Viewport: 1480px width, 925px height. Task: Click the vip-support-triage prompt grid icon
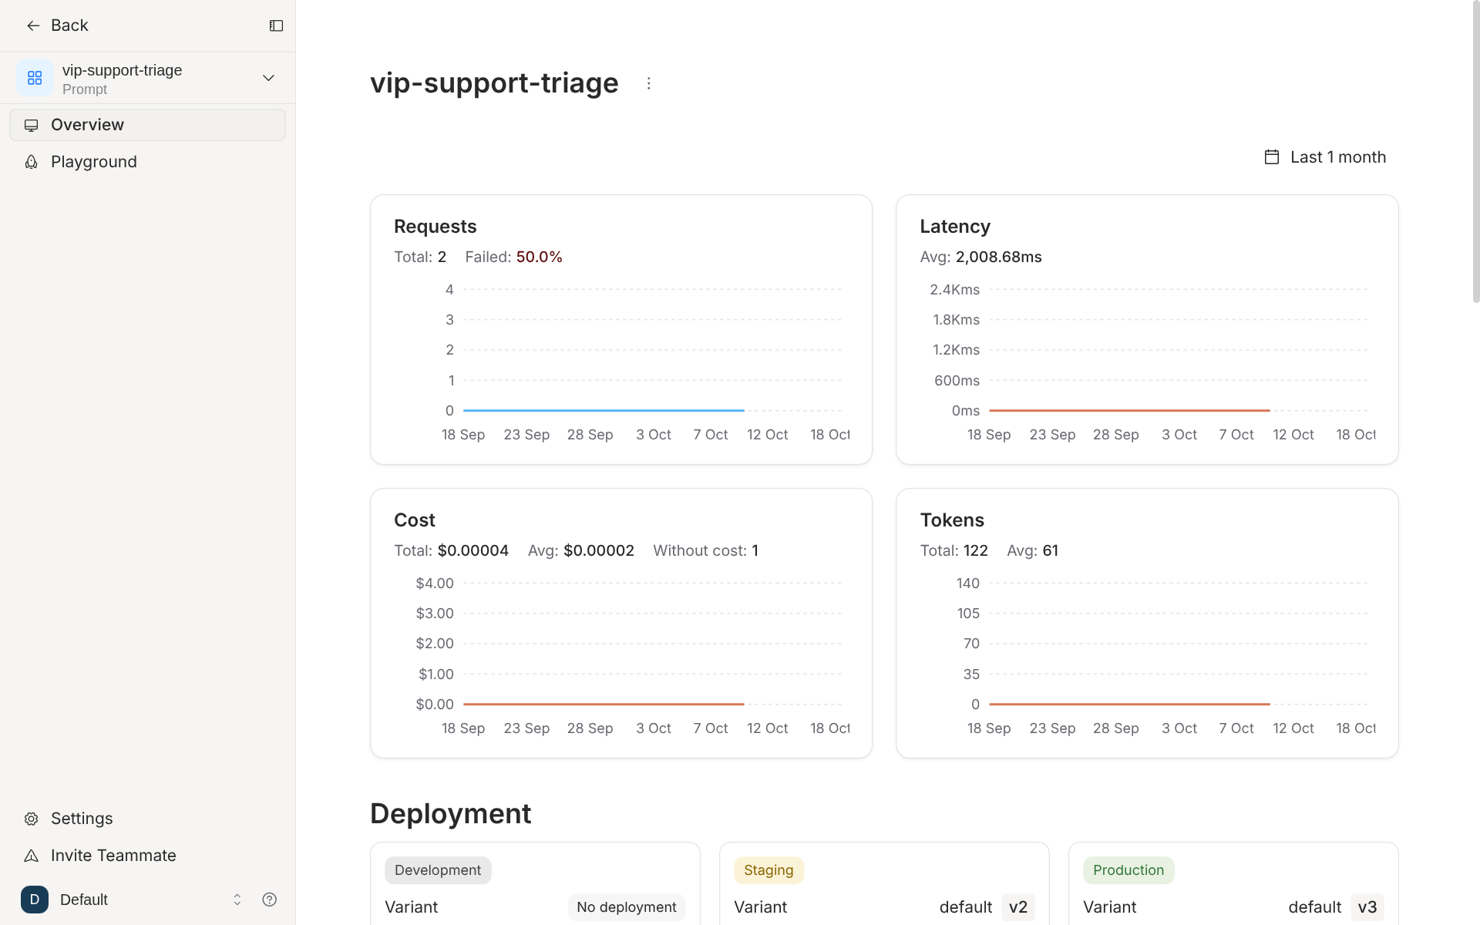pos(35,78)
